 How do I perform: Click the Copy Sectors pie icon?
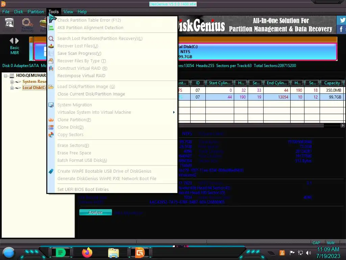(51, 135)
